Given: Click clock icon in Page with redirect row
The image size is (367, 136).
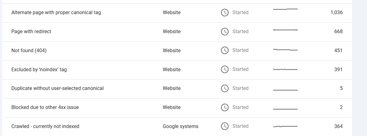Looking at the screenshot, I should 225,32.
